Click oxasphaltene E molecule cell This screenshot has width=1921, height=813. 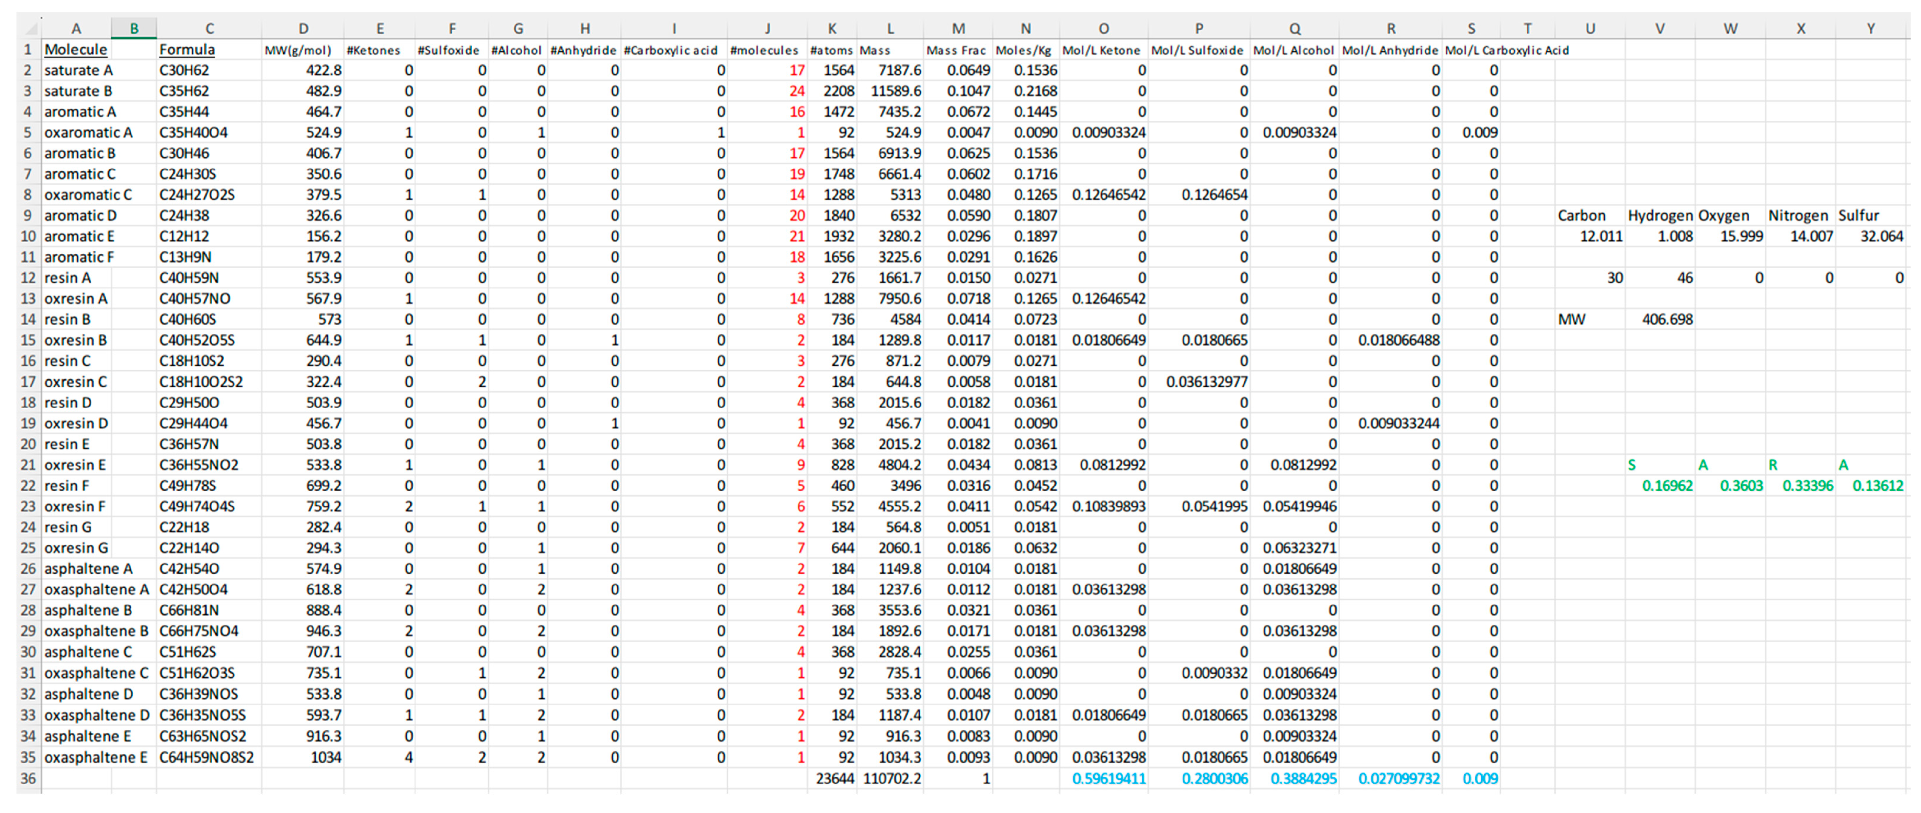tap(95, 758)
